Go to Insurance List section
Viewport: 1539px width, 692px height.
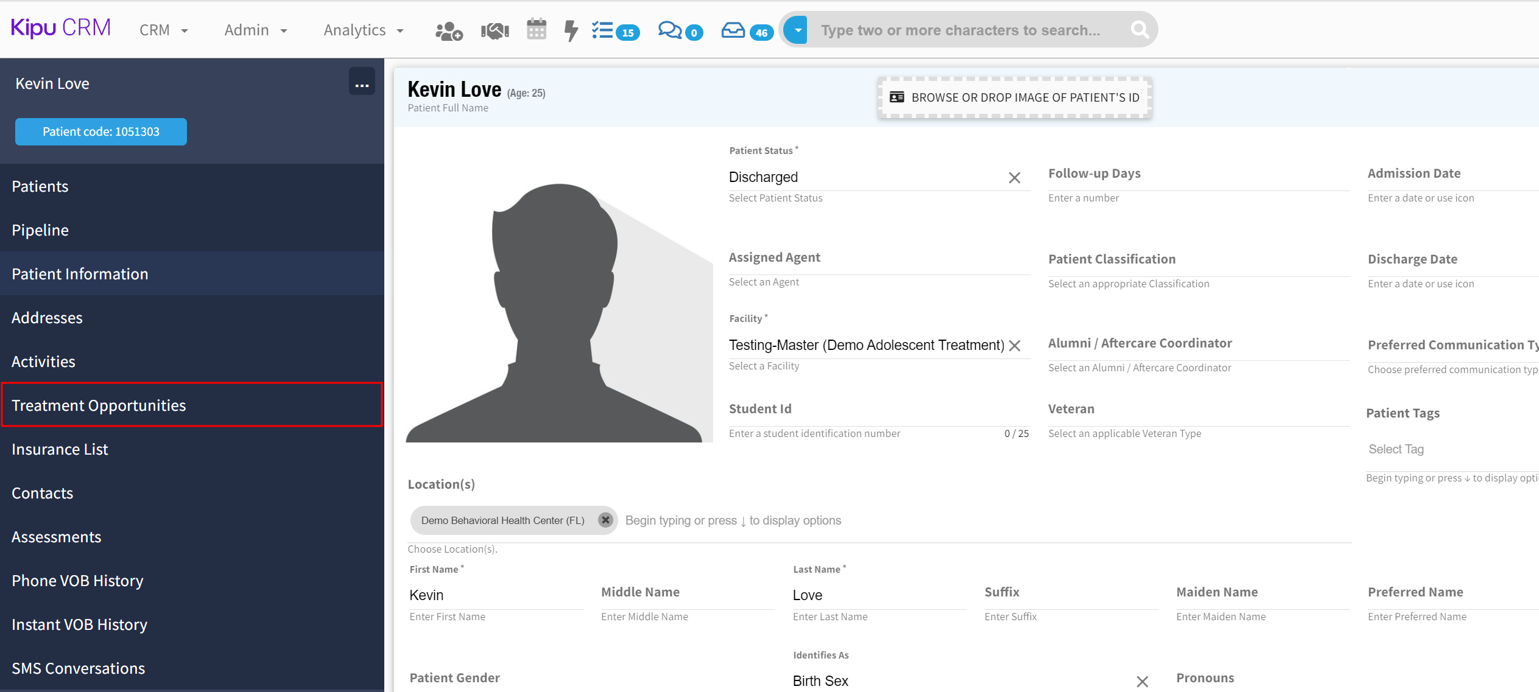[x=60, y=449]
